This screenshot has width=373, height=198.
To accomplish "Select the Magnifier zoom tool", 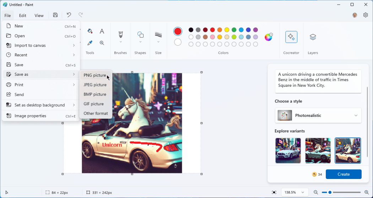I will tap(102, 43).
